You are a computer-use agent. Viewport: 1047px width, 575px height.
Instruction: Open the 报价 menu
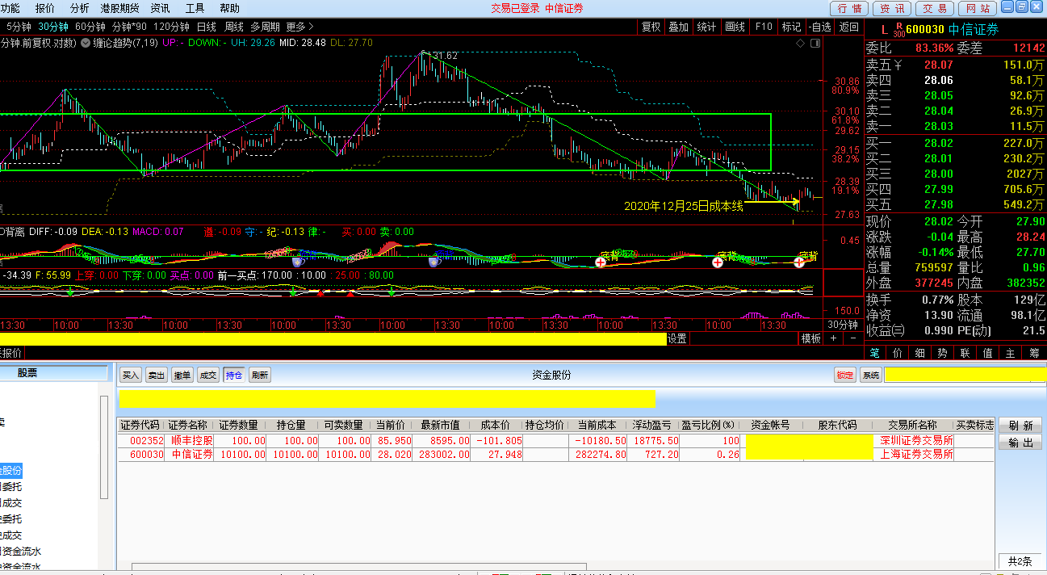pos(45,8)
